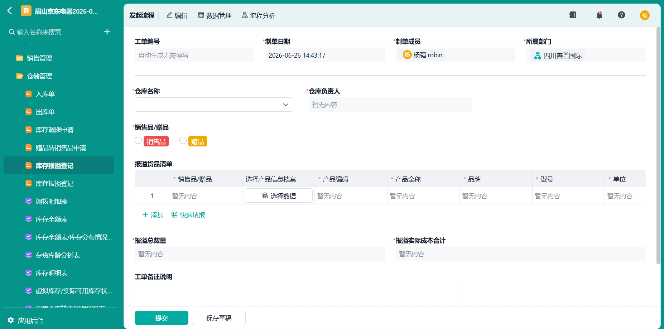Viewport: 664px width, 329px height.
Task: Click the 数据管理 table icon
Action: [201, 15]
